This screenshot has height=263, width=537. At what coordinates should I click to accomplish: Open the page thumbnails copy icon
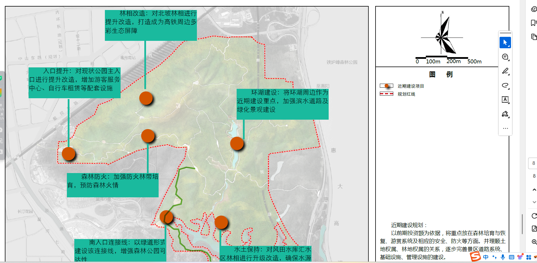click(x=534, y=37)
